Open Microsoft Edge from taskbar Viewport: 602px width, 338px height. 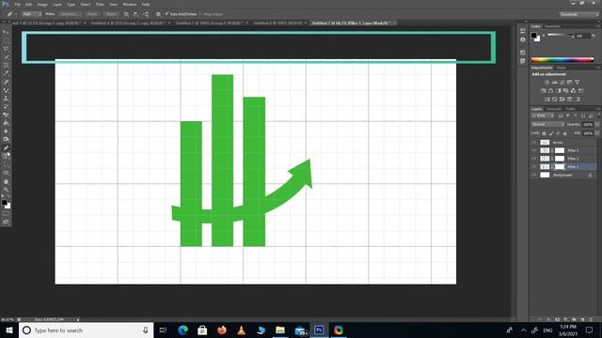tap(183, 330)
